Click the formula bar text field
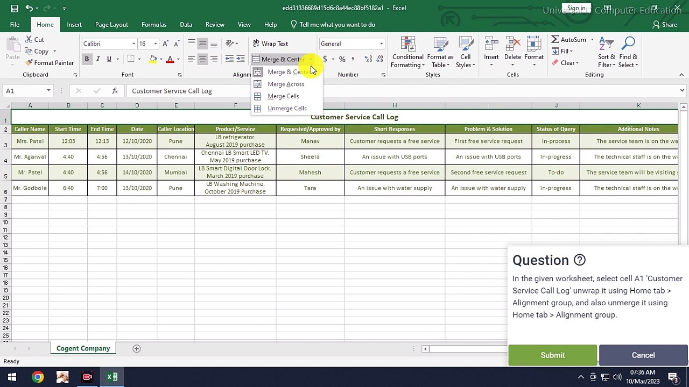689x387 pixels. [x=377, y=91]
